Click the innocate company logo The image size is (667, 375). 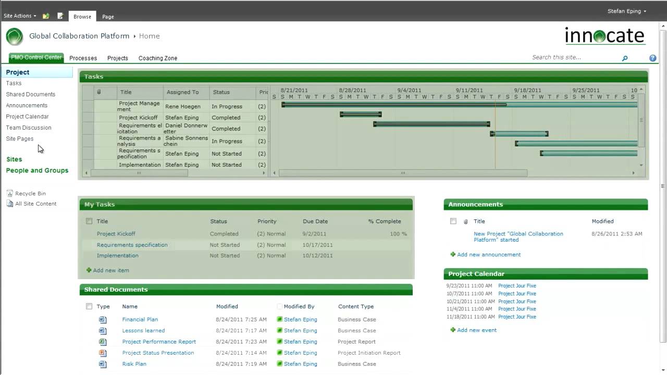coord(605,36)
